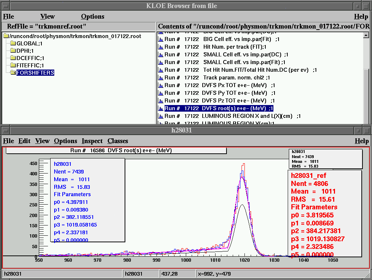Click histogram icon for DVFS Px TOT
This screenshot has width=372, height=280.
(x=161, y=85)
